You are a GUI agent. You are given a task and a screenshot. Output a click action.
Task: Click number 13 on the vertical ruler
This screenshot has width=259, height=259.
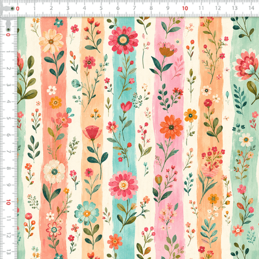click(8, 252)
